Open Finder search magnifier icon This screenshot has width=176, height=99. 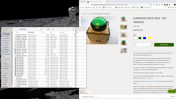73,29
